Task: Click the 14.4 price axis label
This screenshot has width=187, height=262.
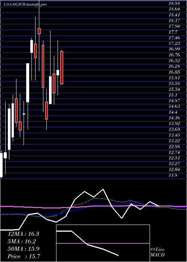Action: [173, 112]
